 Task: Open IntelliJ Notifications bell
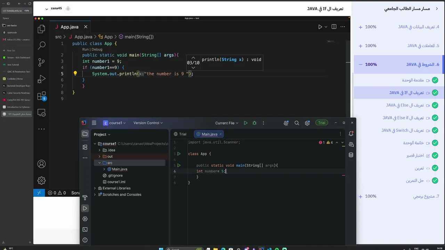pyautogui.click(x=351, y=134)
